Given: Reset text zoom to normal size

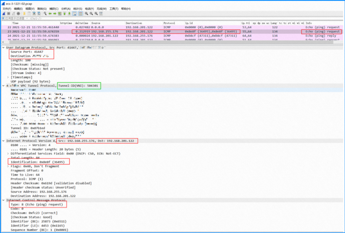Looking at the screenshot, I should [96, 14].
